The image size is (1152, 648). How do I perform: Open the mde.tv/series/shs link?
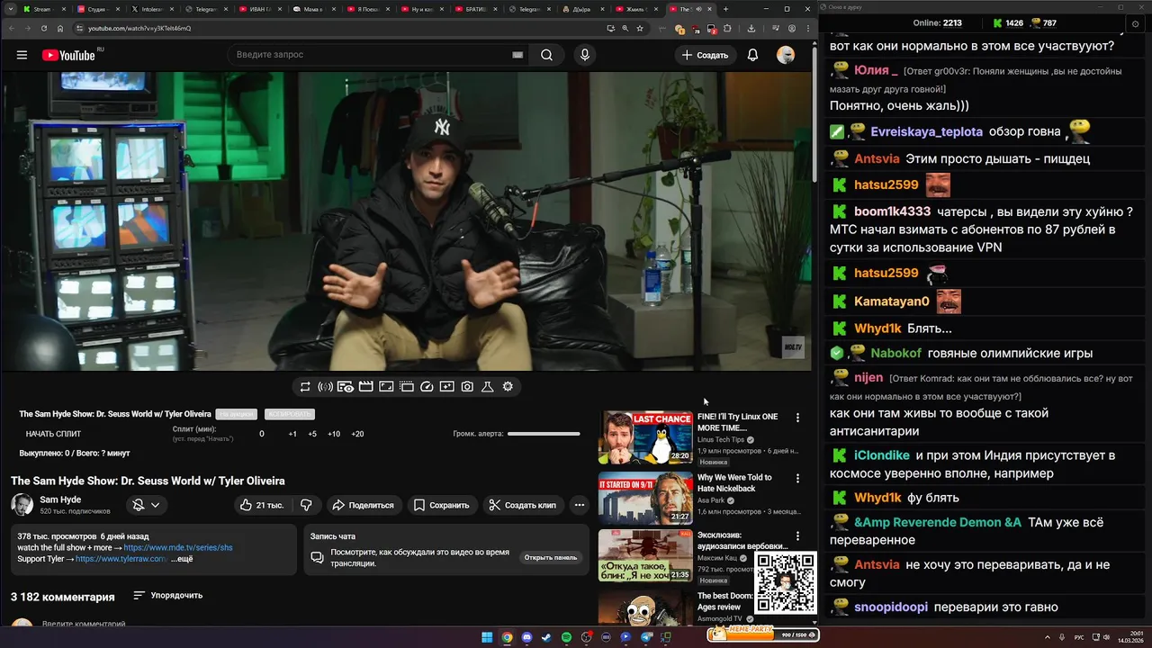click(x=178, y=547)
